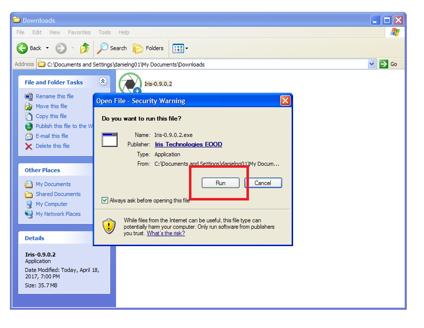Click the Search magnifier toolbar button
Screen dimensions: 424x328
[x=112, y=48]
